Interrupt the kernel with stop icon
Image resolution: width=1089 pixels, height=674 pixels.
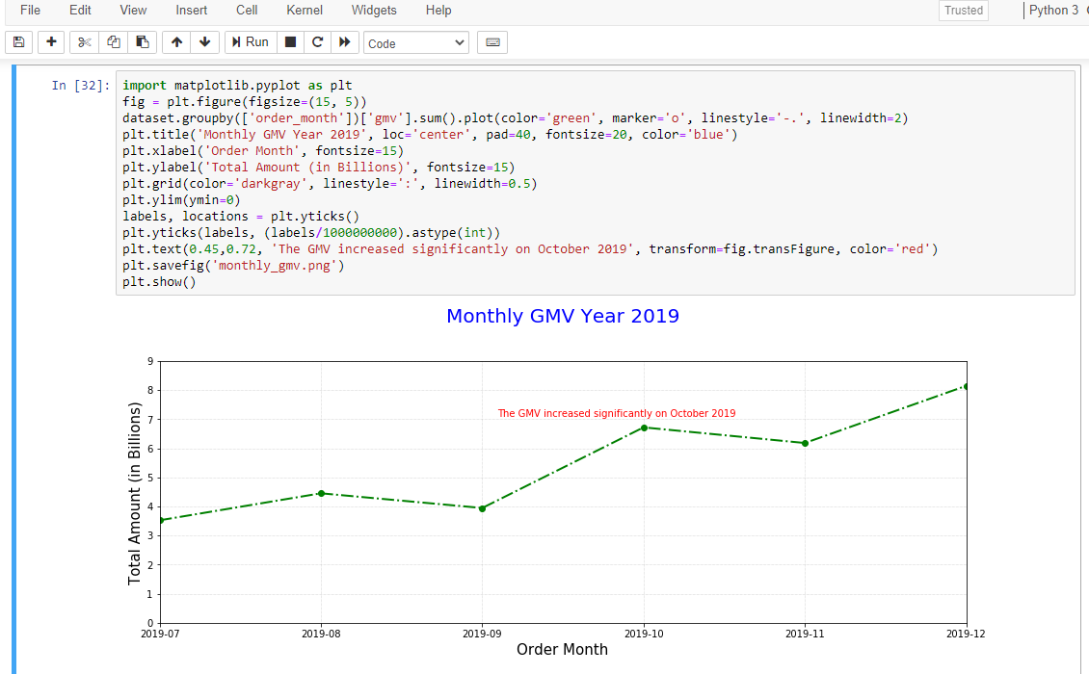click(289, 41)
